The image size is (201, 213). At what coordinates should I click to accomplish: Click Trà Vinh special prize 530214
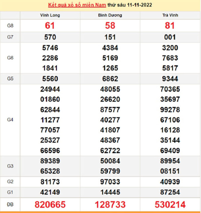(170, 205)
